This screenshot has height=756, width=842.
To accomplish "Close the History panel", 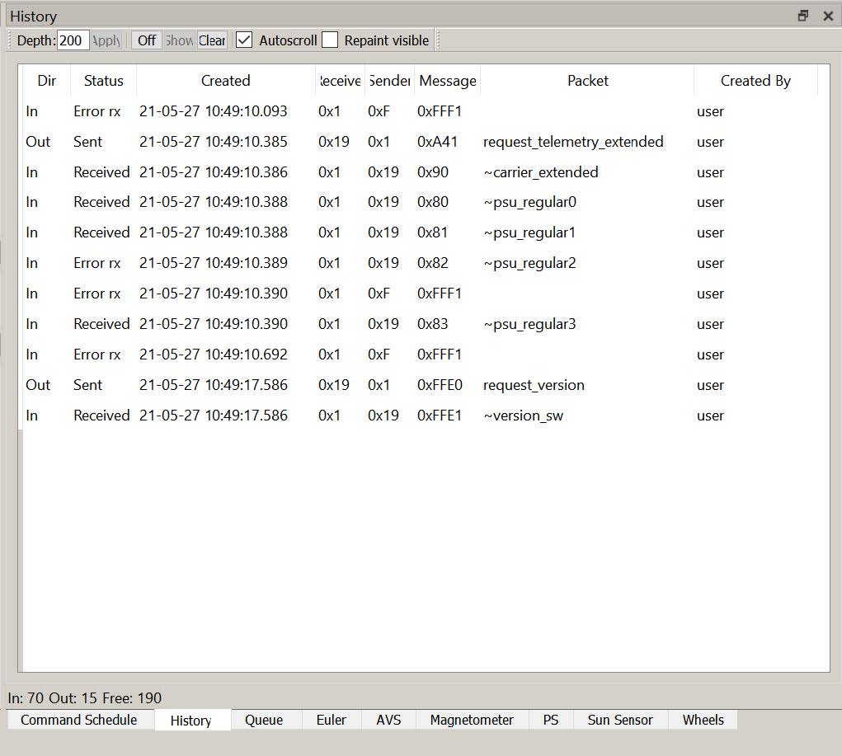I will pyautogui.click(x=828, y=16).
